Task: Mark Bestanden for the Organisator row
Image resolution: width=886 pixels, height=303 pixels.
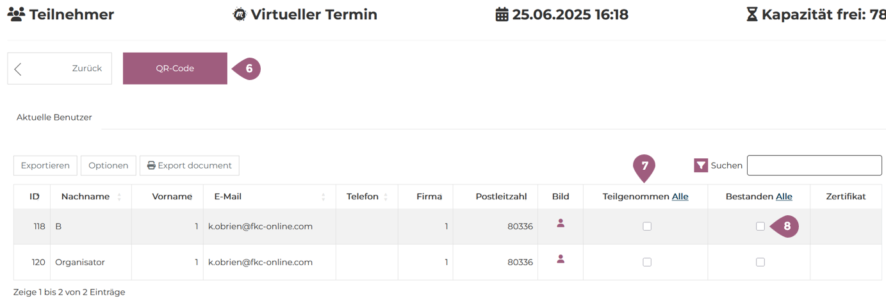Action: tap(760, 262)
